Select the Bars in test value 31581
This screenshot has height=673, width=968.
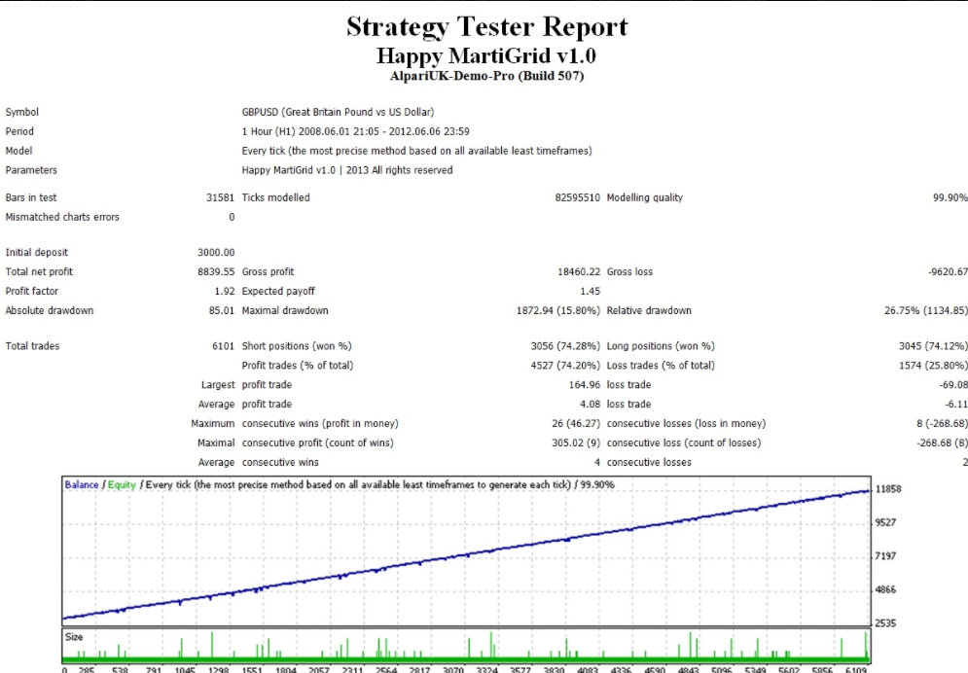click(220, 198)
